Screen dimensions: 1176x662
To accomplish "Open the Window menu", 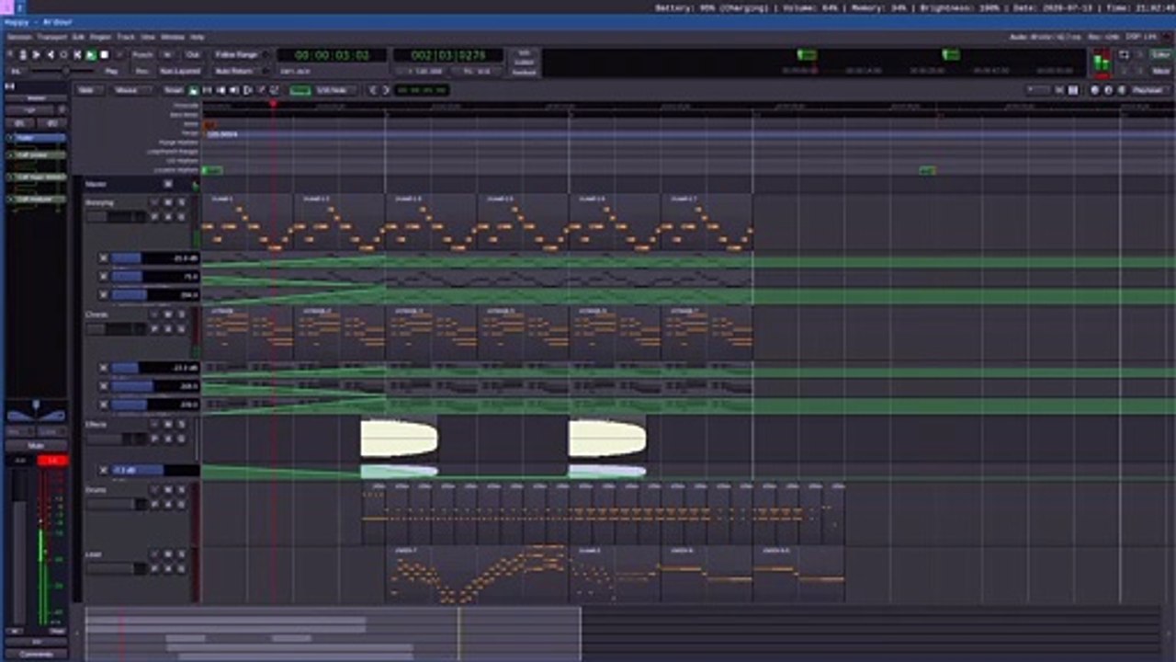I will 173,37.
